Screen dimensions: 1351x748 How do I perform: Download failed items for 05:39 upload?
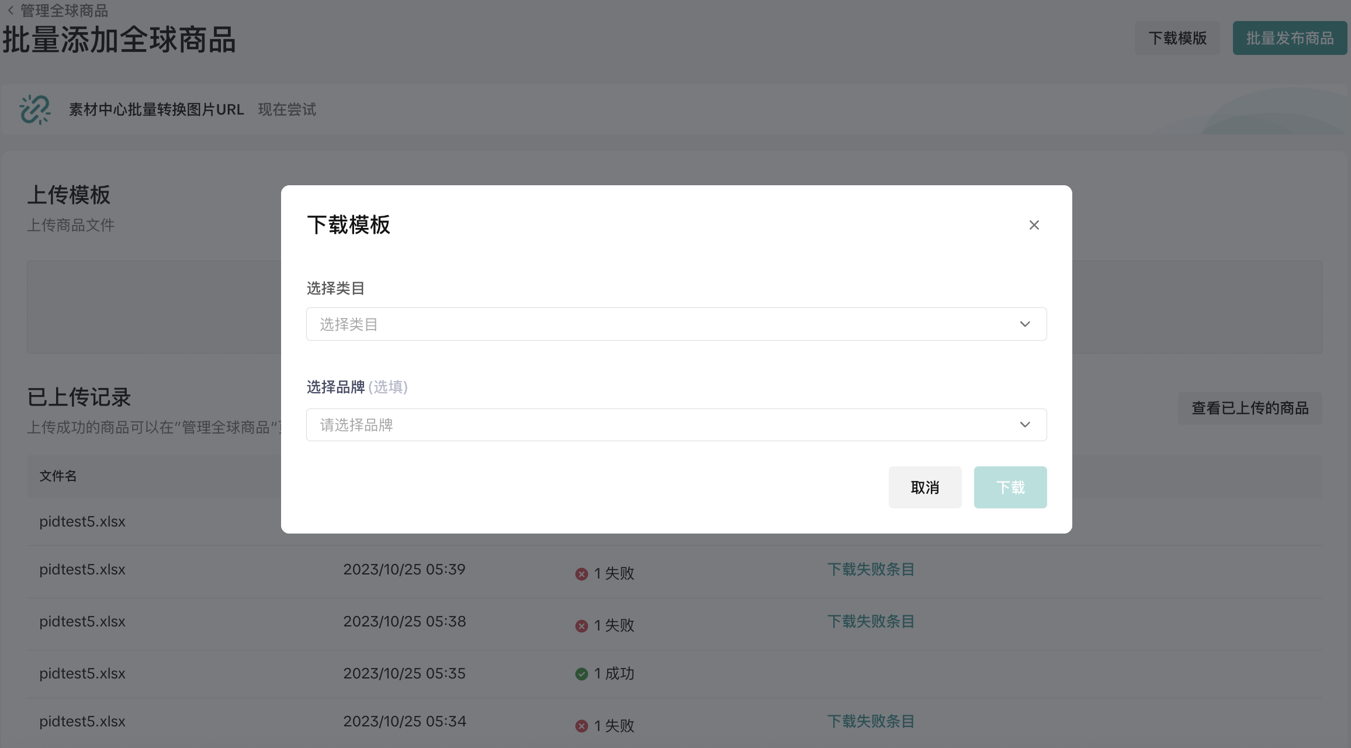(871, 569)
